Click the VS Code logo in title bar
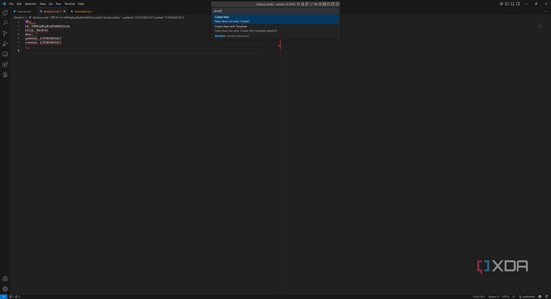The height and width of the screenshot is (299, 551). click(x=4, y=4)
